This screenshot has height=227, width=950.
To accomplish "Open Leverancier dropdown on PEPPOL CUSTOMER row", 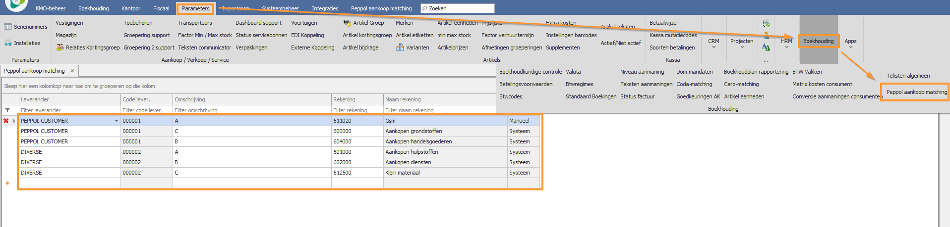I will 117,121.
